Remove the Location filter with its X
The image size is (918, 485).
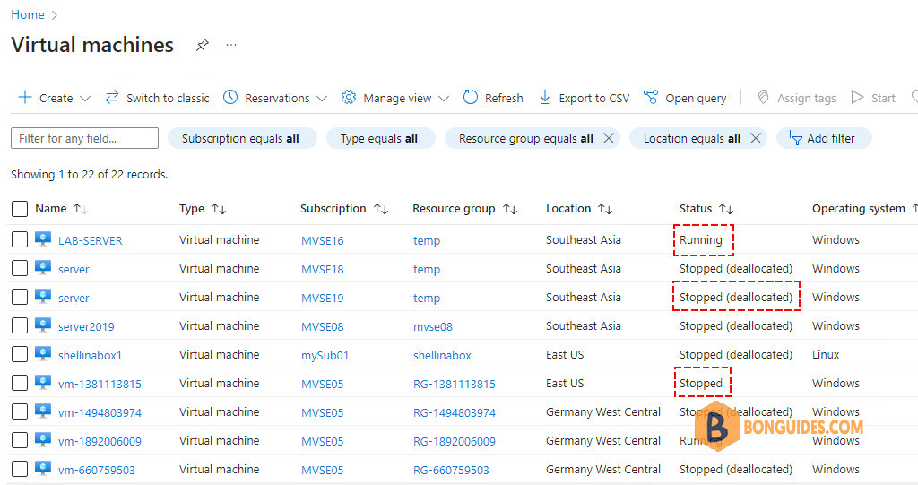[756, 138]
